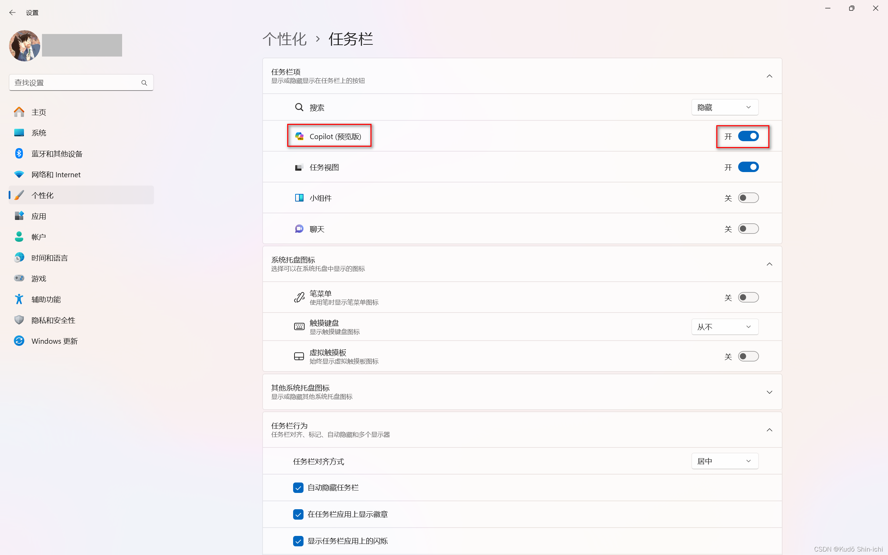
Task: Enable the 虚拟触摸板 toggle
Action: coord(748,357)
